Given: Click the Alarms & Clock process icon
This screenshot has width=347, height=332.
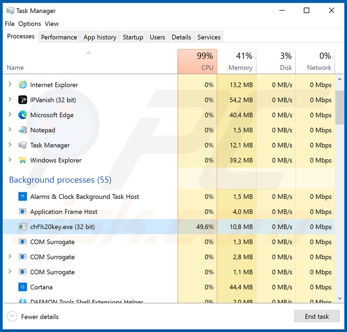Looking at the screenshot, I should [x=22, y=197].
